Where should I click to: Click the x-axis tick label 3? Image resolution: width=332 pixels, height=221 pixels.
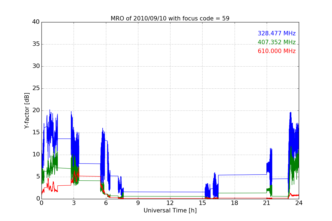click(74, 203)
